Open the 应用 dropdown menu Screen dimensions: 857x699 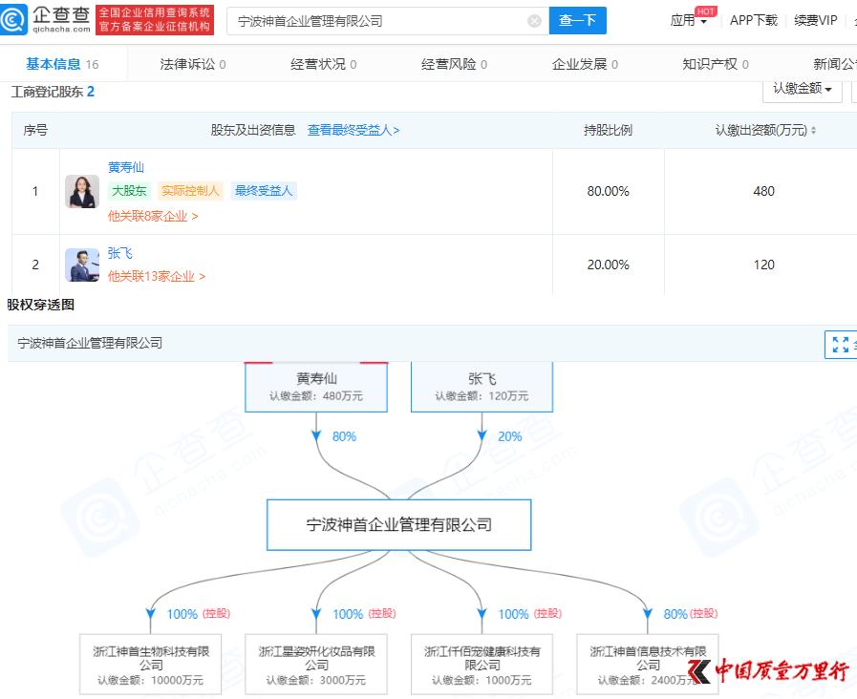coord(685,20)
